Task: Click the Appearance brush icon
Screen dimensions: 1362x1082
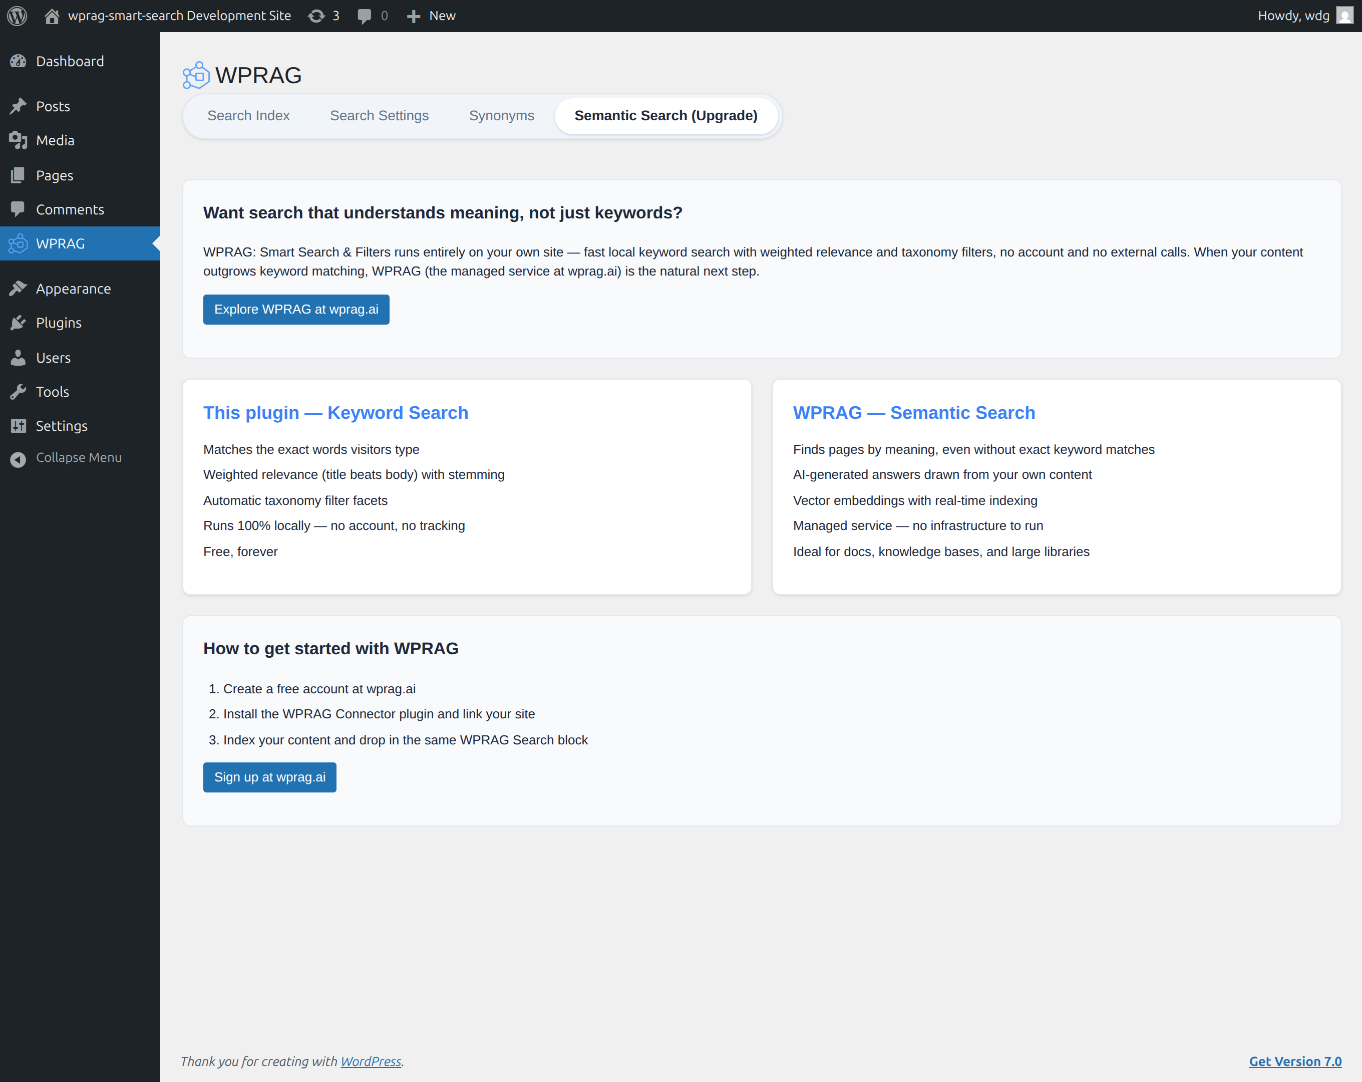Action: point(19,289)
